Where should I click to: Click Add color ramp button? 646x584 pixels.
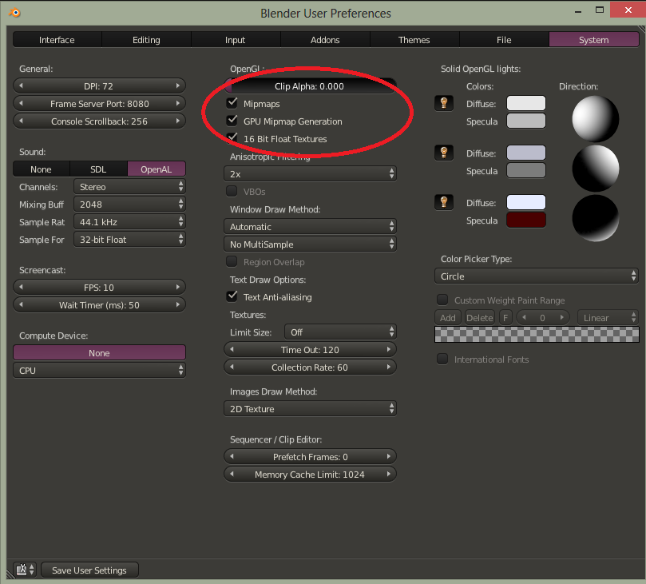tap(448, 318)
